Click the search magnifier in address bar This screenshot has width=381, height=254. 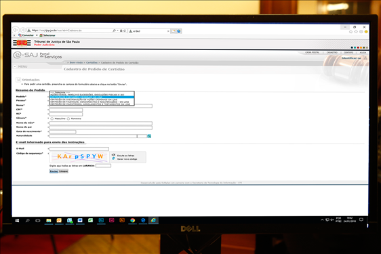click(x=114, y=30)
